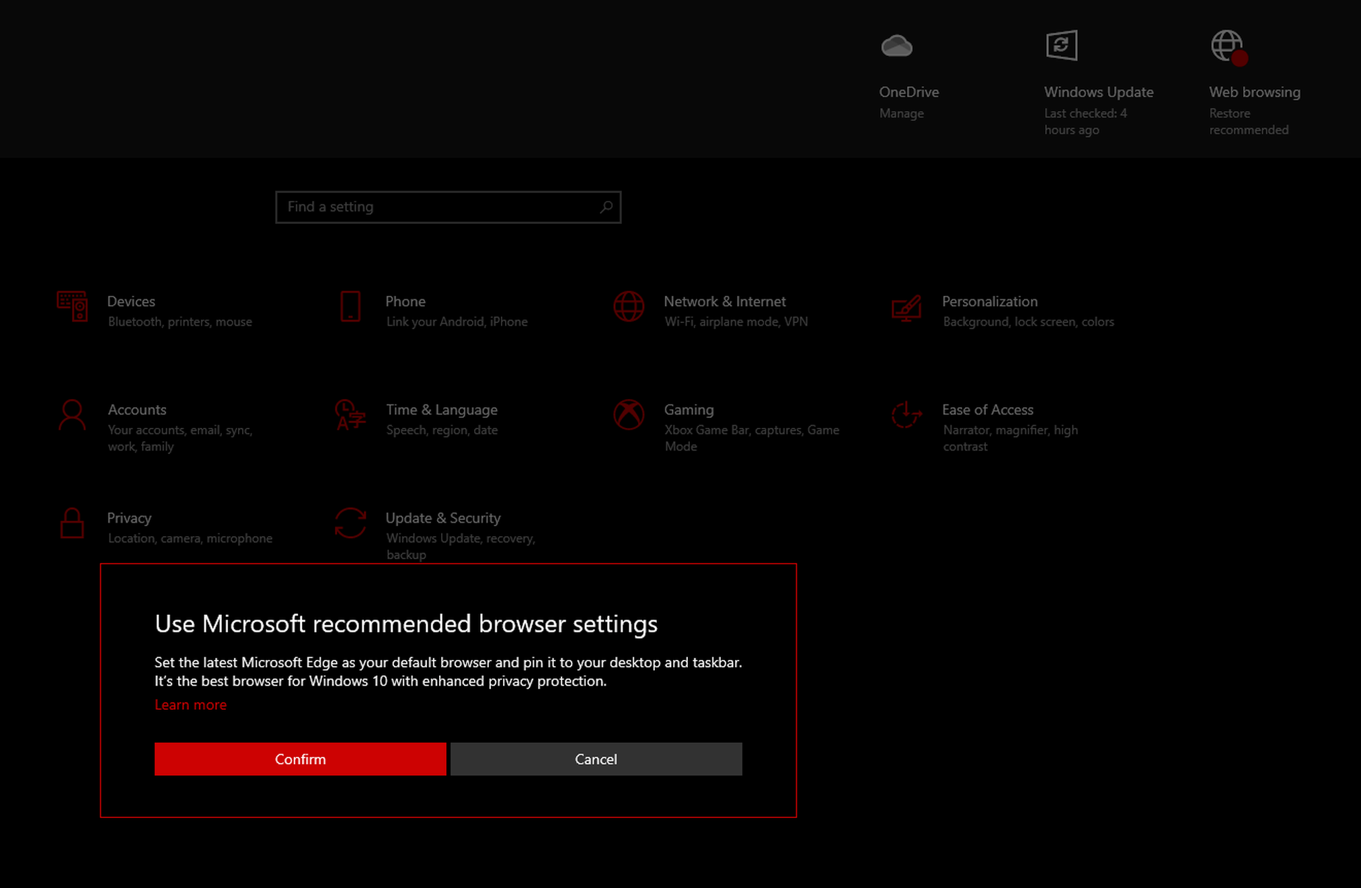Click 'Speech, region, date' description

442,430
